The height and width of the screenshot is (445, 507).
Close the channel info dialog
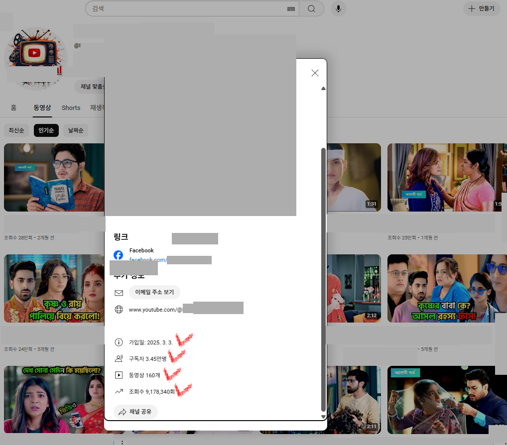click(315, 73)
